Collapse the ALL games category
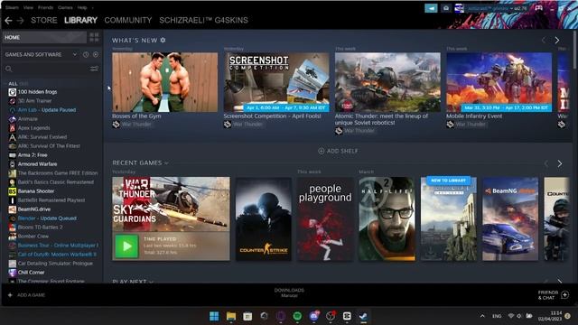This screenshot has height=325, width=578. point(13,84)
